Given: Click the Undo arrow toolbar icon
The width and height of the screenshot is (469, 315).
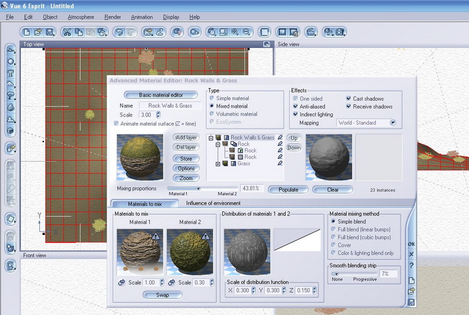Looking at the screenshot, I should (x=119, y=32).
